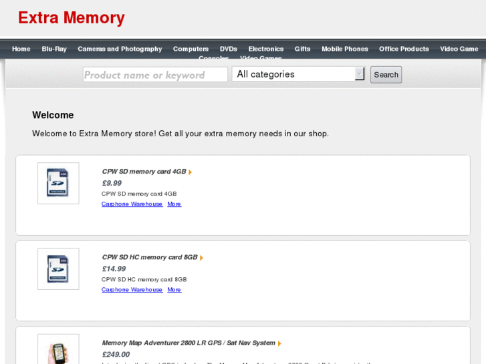Select the Computers menu item
This screenshot has height=364, width=486.
[191, 49]
